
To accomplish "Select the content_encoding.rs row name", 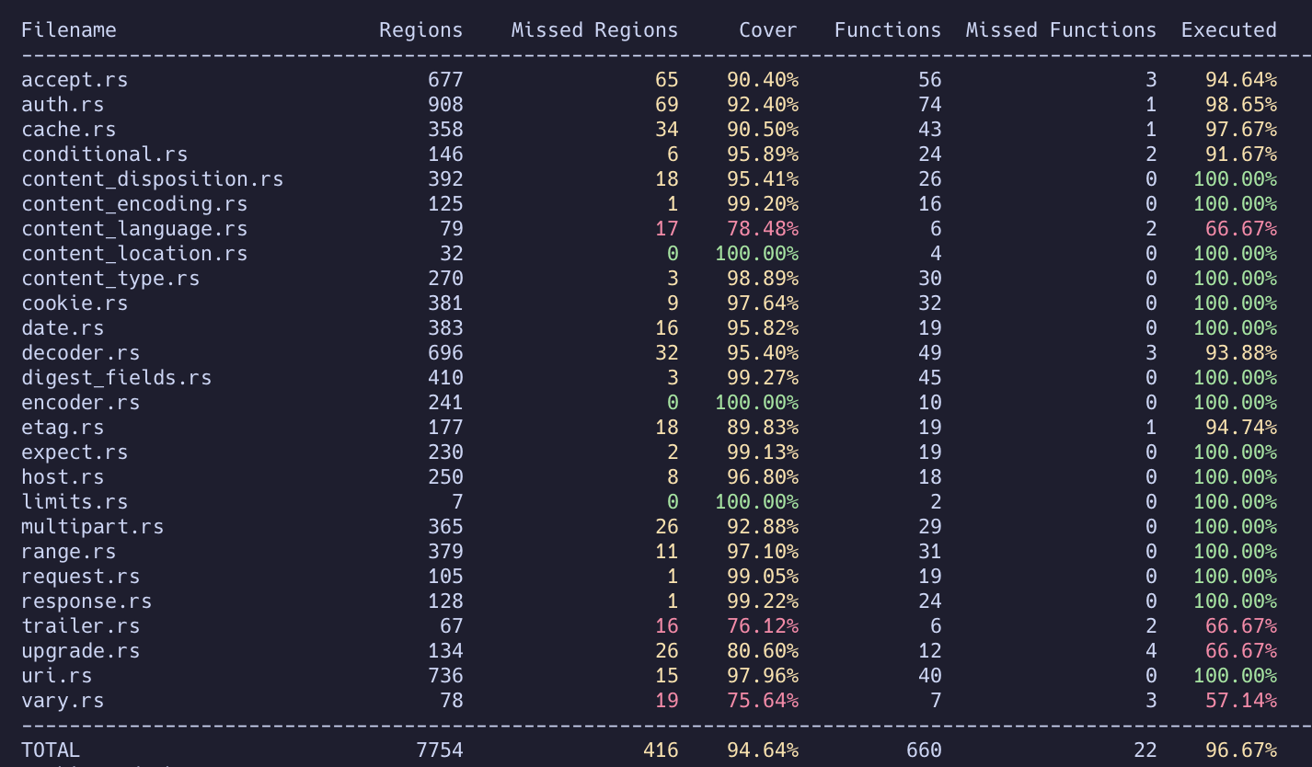I will pyautogui.click(x=134, y=204).
